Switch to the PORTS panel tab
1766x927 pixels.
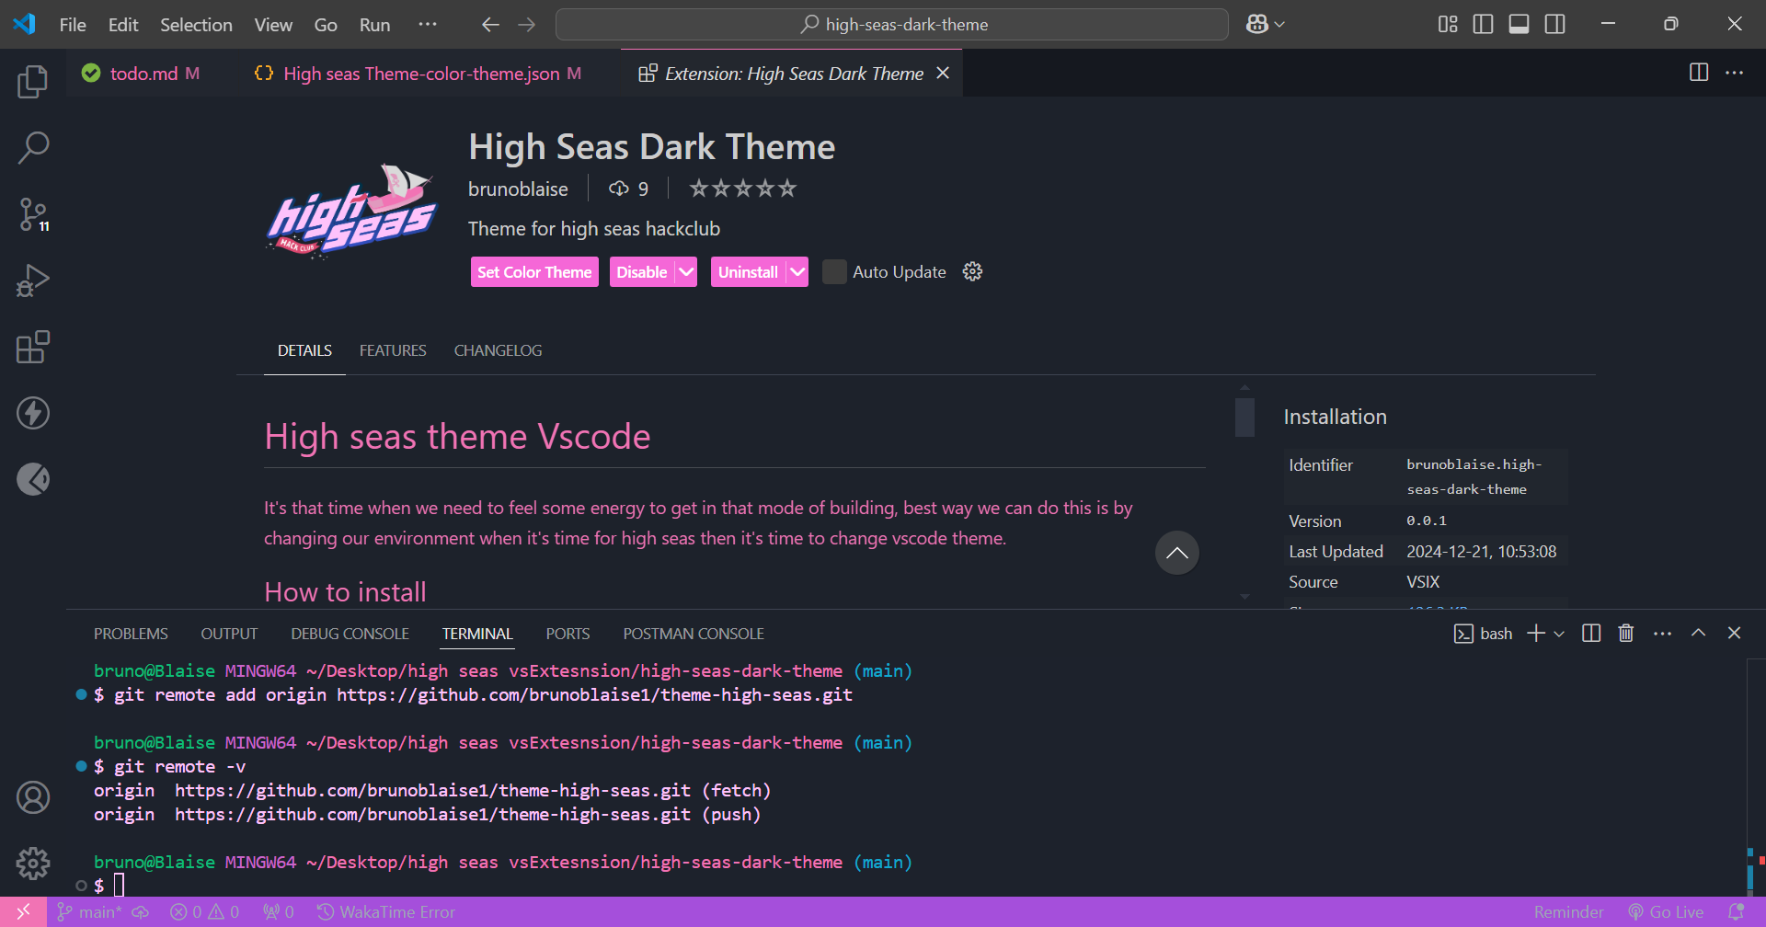(568, 634)
